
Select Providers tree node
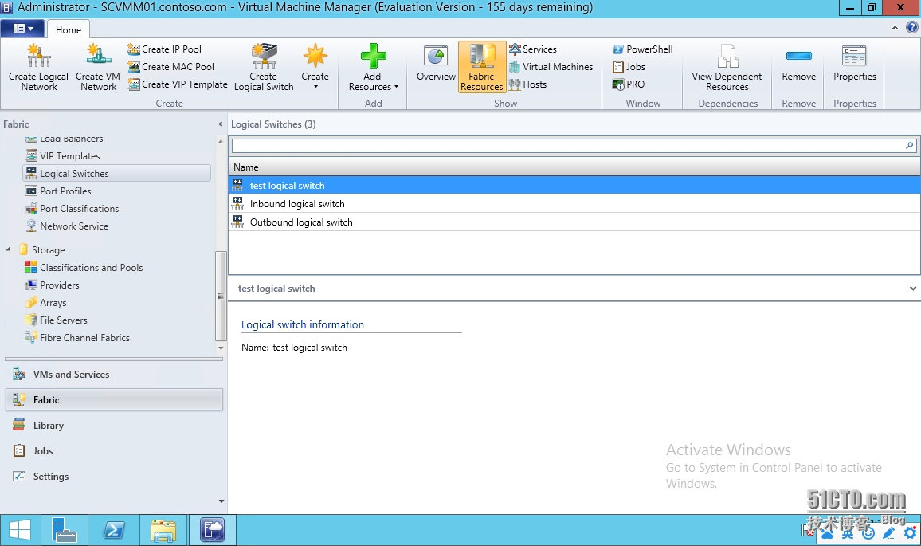53,285
